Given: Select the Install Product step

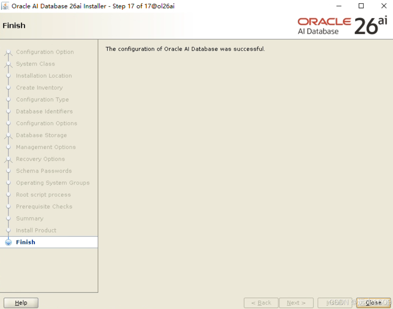Looking at the screenshot, I should [x=36, y=230].
